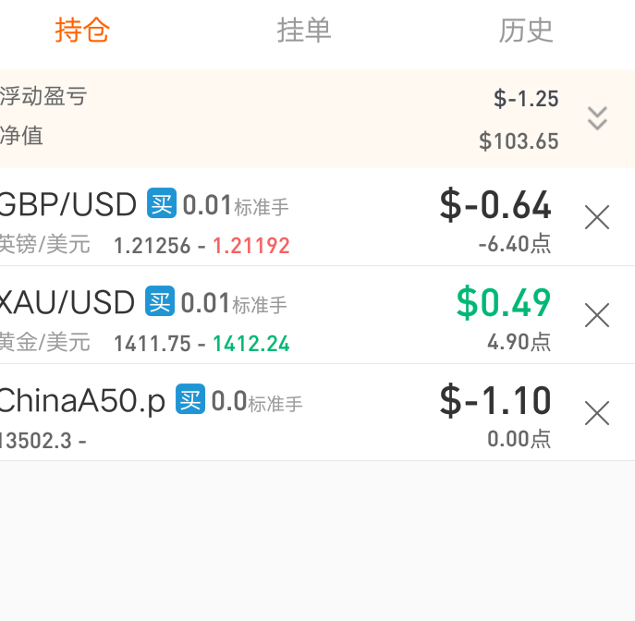
Task: Close the XAU/USD position with X icon
Action: (x=597, y=315)
